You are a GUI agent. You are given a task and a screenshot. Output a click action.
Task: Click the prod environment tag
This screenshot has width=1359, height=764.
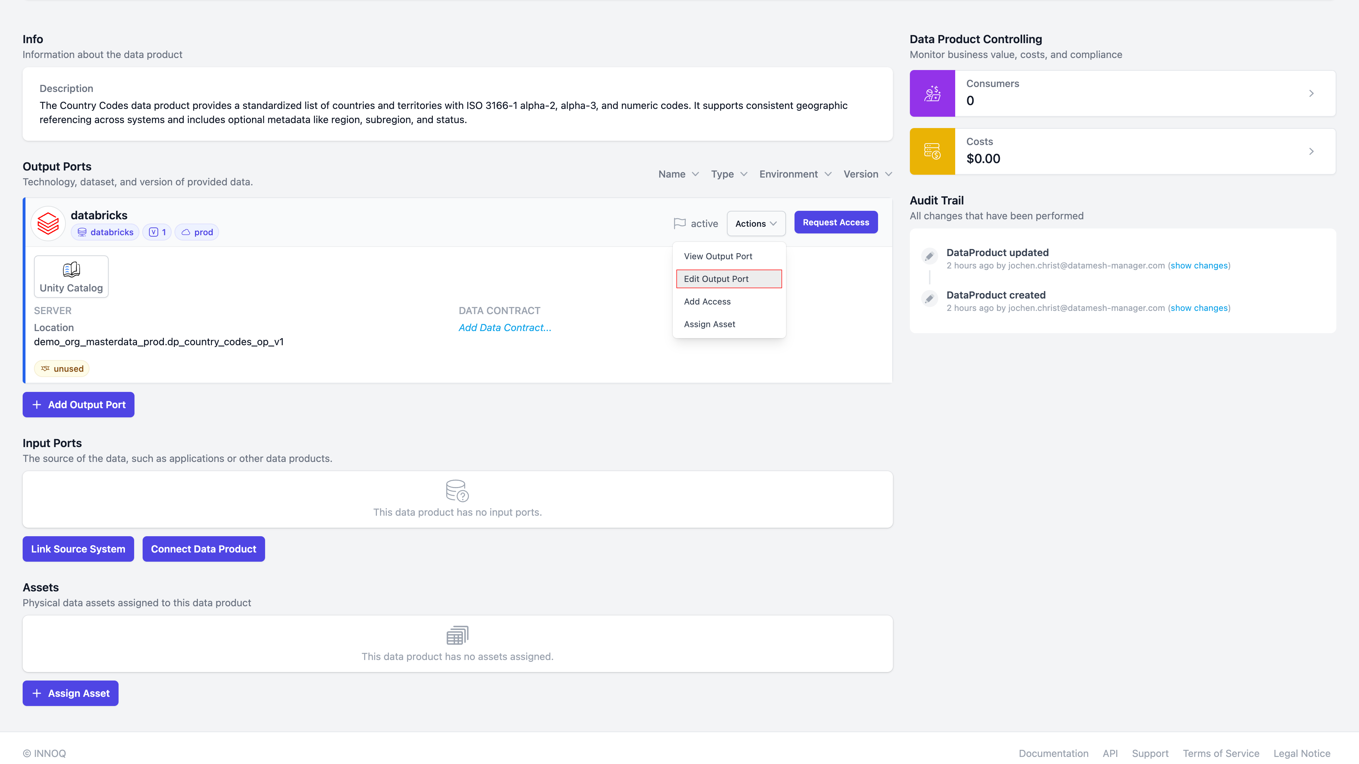(x=197, y=232)
